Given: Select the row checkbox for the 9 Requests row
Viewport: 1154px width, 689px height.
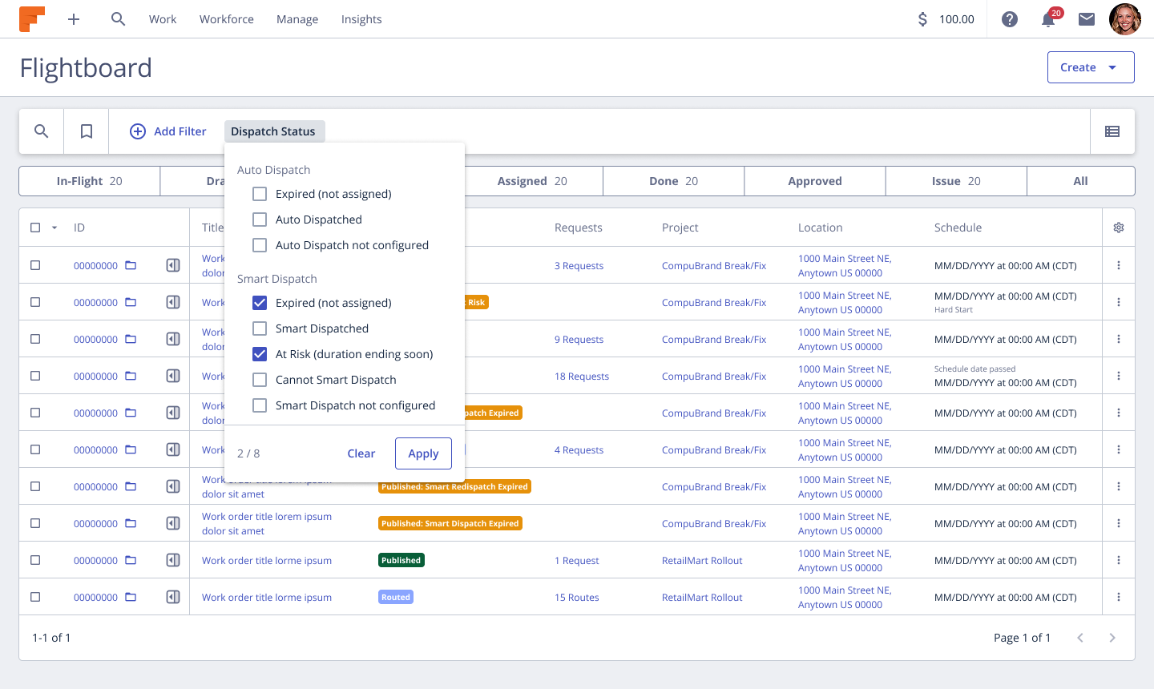Looking at the screenshot, I should (x=35, y=339).
